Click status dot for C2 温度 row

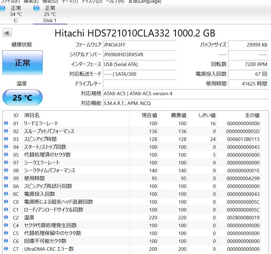[6, 217]
